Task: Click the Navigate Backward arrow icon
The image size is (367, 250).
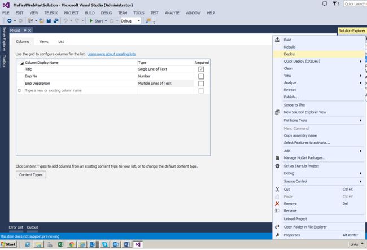Action: point(10,21)
